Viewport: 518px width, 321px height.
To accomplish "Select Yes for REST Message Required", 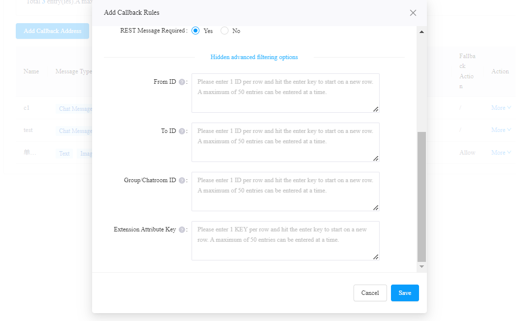I will pos(195,31).
